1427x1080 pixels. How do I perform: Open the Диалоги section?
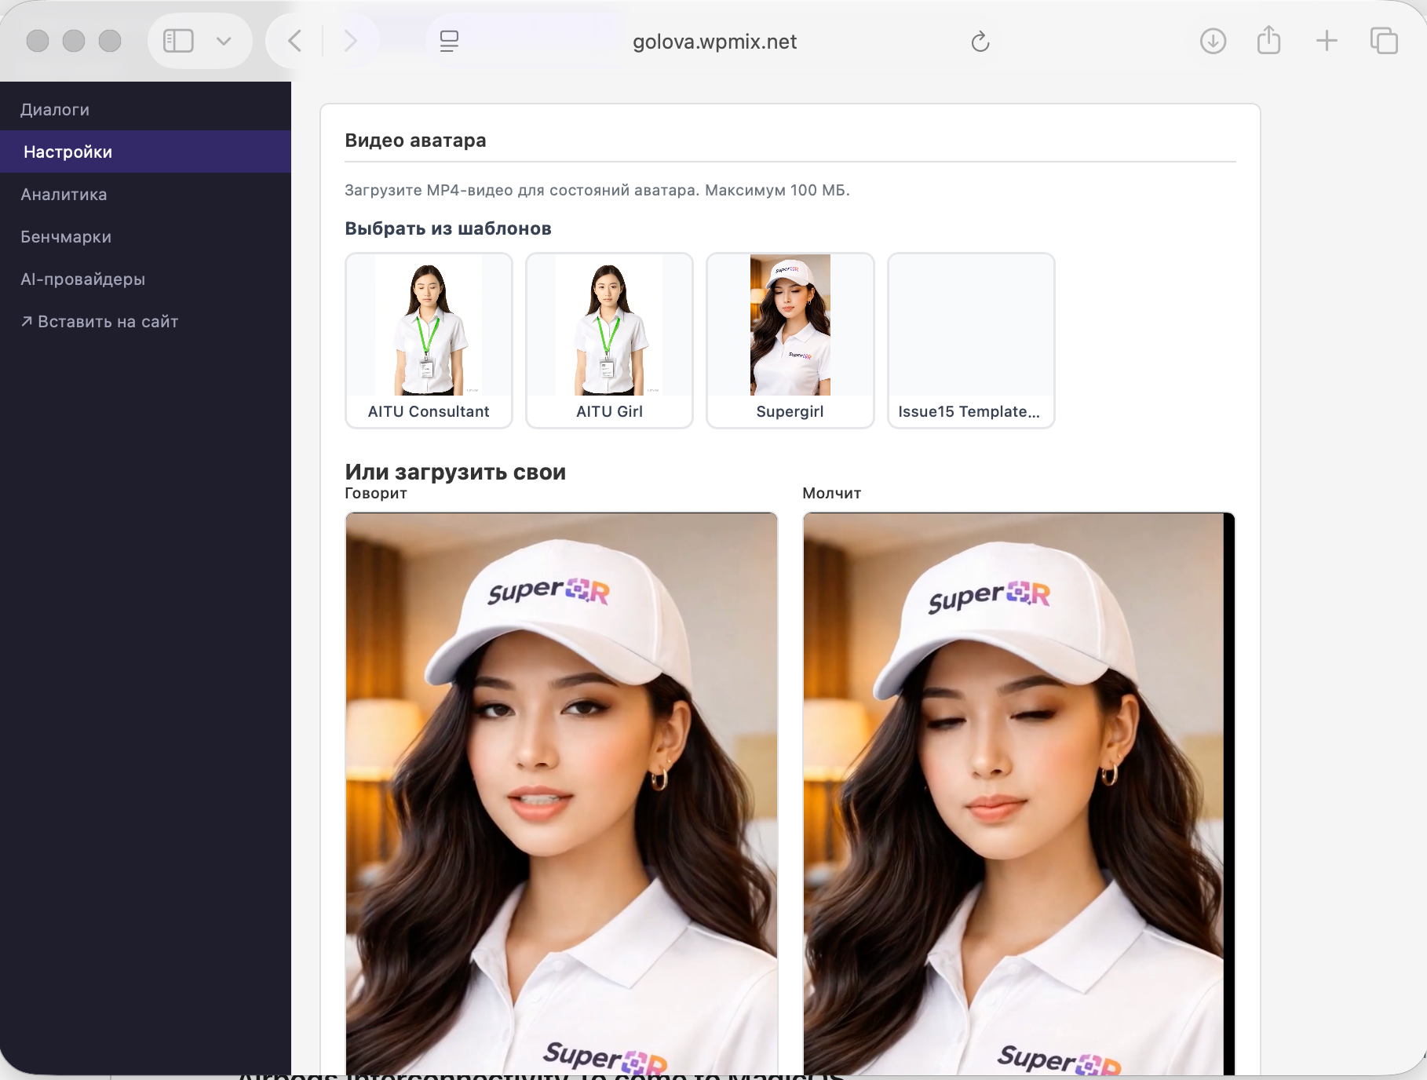pos(145,109)
